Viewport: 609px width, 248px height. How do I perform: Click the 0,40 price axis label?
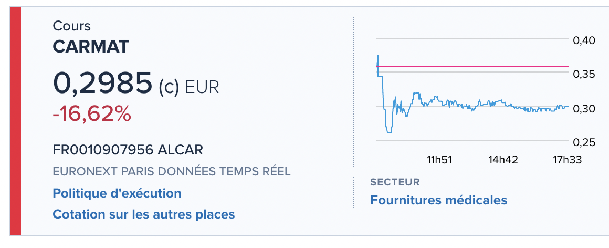click(x=584, y=40)
